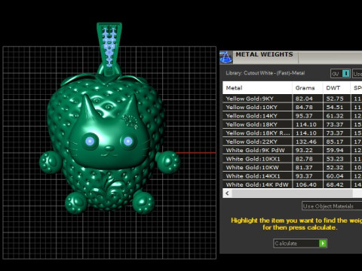Click the 81.37 grams cell
The height and width of the screenshot is (271, 362).
308,167
